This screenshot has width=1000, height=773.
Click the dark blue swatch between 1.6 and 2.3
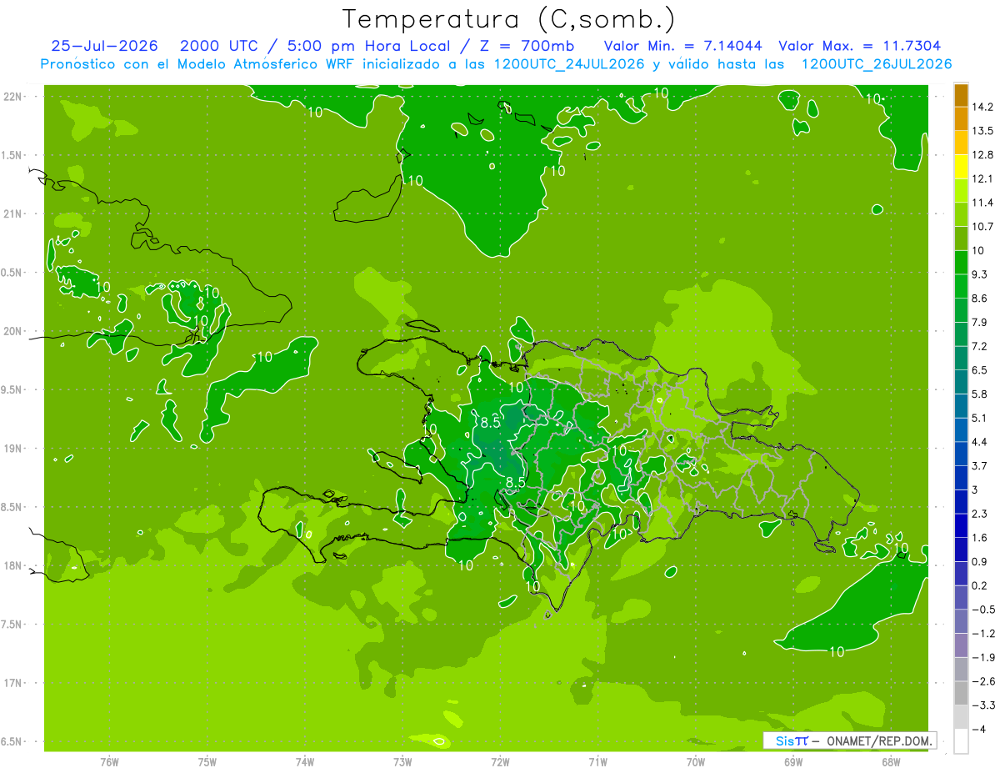click(961, 525)
